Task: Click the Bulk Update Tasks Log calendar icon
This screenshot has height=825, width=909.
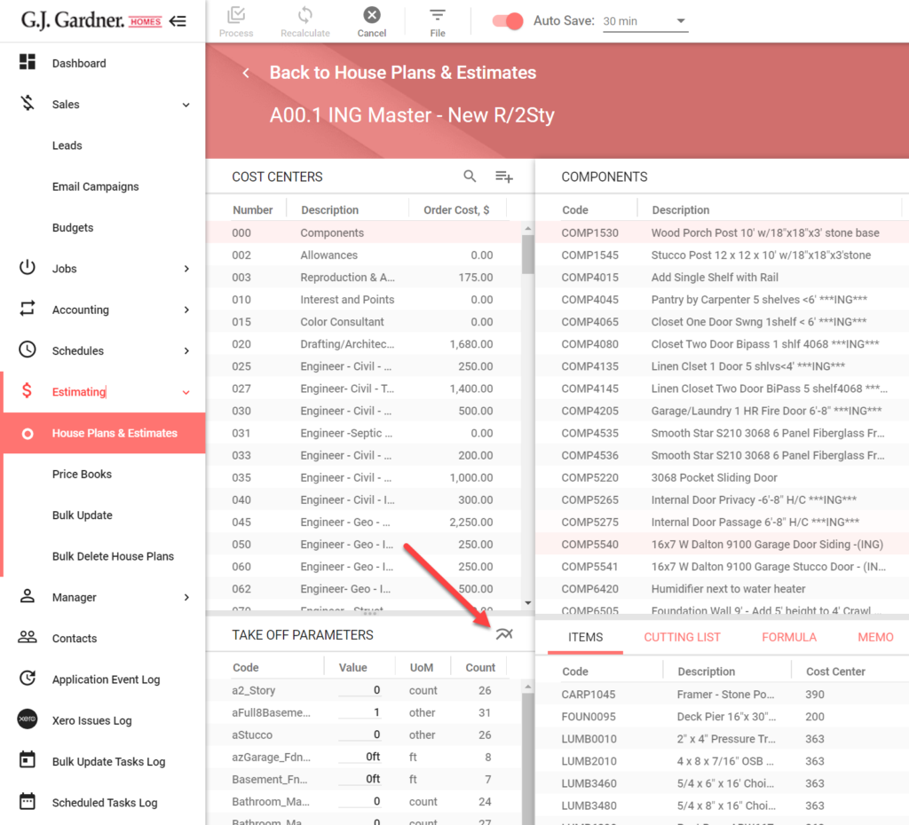Action: coord(28,759)
